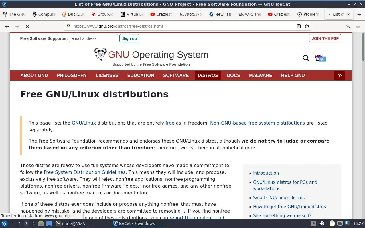Open a new browser tab

tap(359, 14)
